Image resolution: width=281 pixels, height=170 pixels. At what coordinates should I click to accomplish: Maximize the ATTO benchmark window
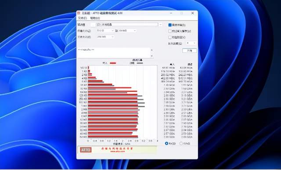pos(181,13)
